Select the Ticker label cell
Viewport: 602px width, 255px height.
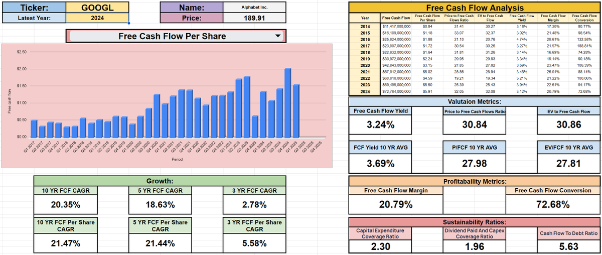34,8
